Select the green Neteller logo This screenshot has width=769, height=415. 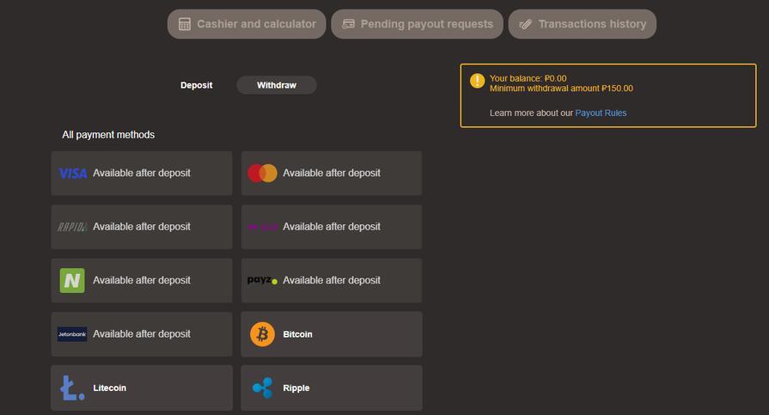[72, 280]
